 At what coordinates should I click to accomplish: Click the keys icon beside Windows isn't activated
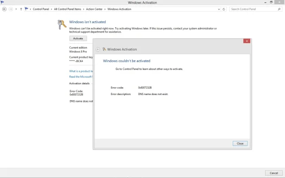coord(62,25)
